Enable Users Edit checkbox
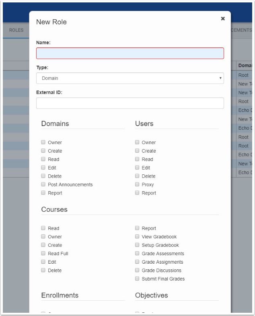255x316 pixels. [137, 167]
